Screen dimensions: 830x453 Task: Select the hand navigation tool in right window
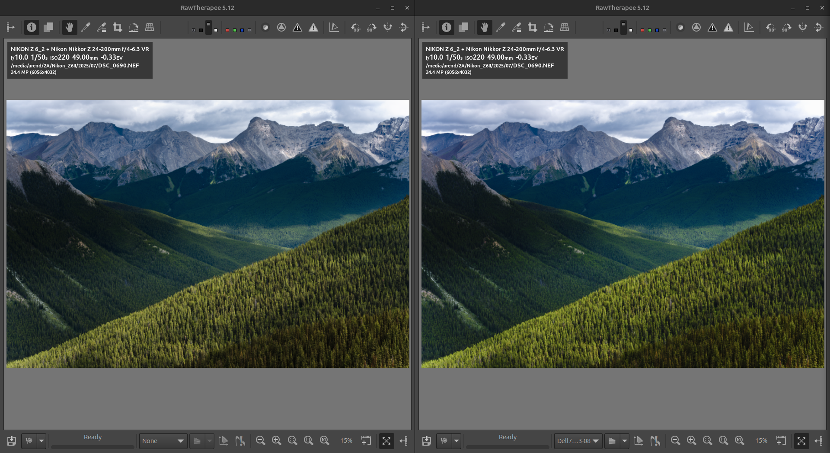pyautogui.click(x=485, y=28)
